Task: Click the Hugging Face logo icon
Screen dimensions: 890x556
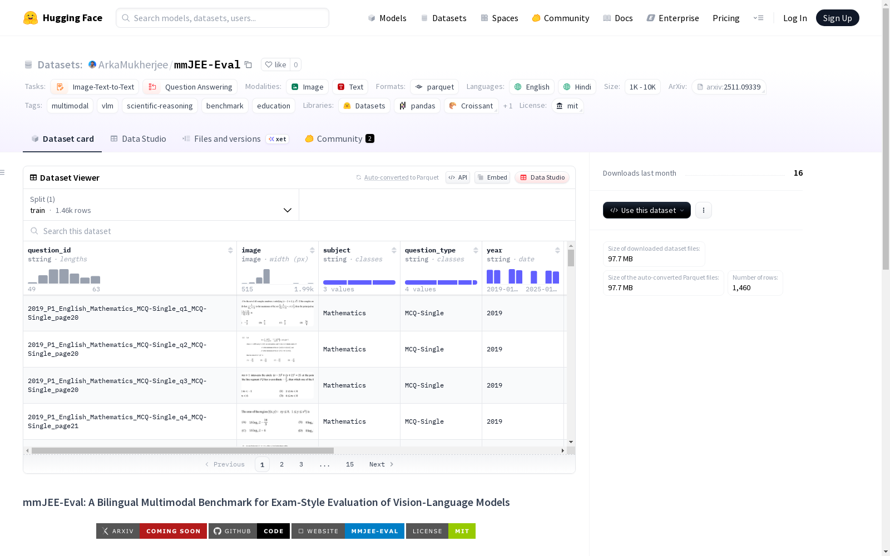Action: pos(31,18)
